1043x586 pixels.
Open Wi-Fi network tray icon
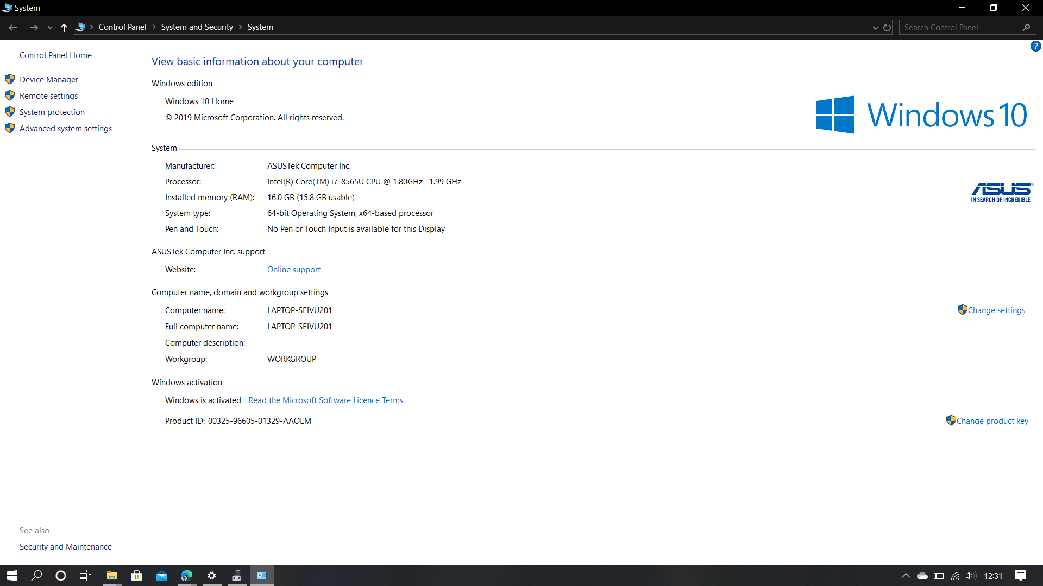955,576
